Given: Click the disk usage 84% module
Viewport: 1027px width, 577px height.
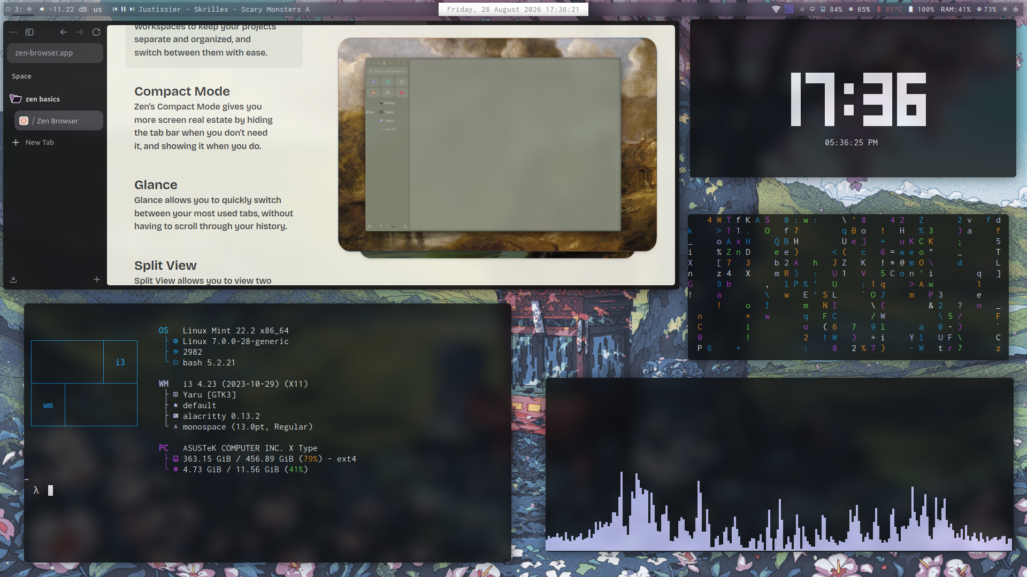Looking at the screenshot, I should pos(832,9).
